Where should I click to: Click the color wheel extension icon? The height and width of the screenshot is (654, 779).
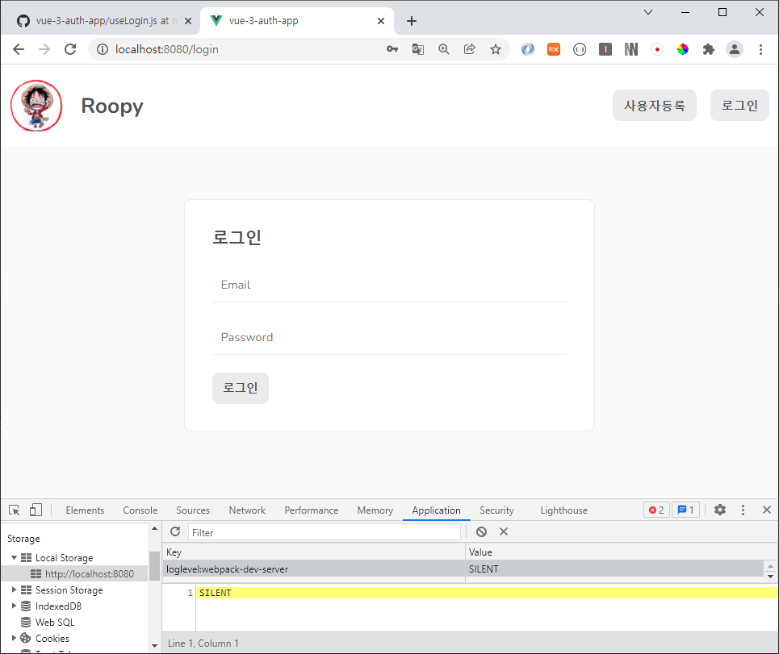click(x=683, y=49)
